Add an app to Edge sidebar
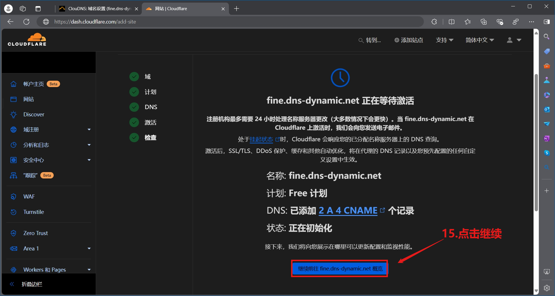This screenshot has width=555, height=296. (547, 191)
